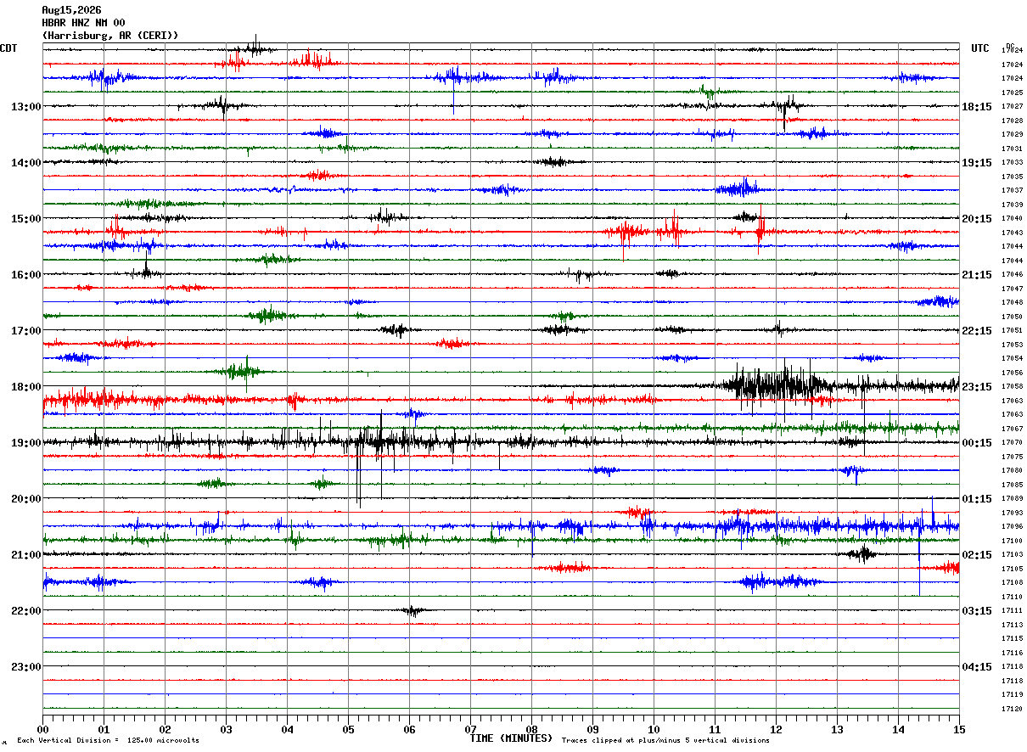Click the 17058 count value on the right
1027x752 pixels.
[x=1012, y=386]
